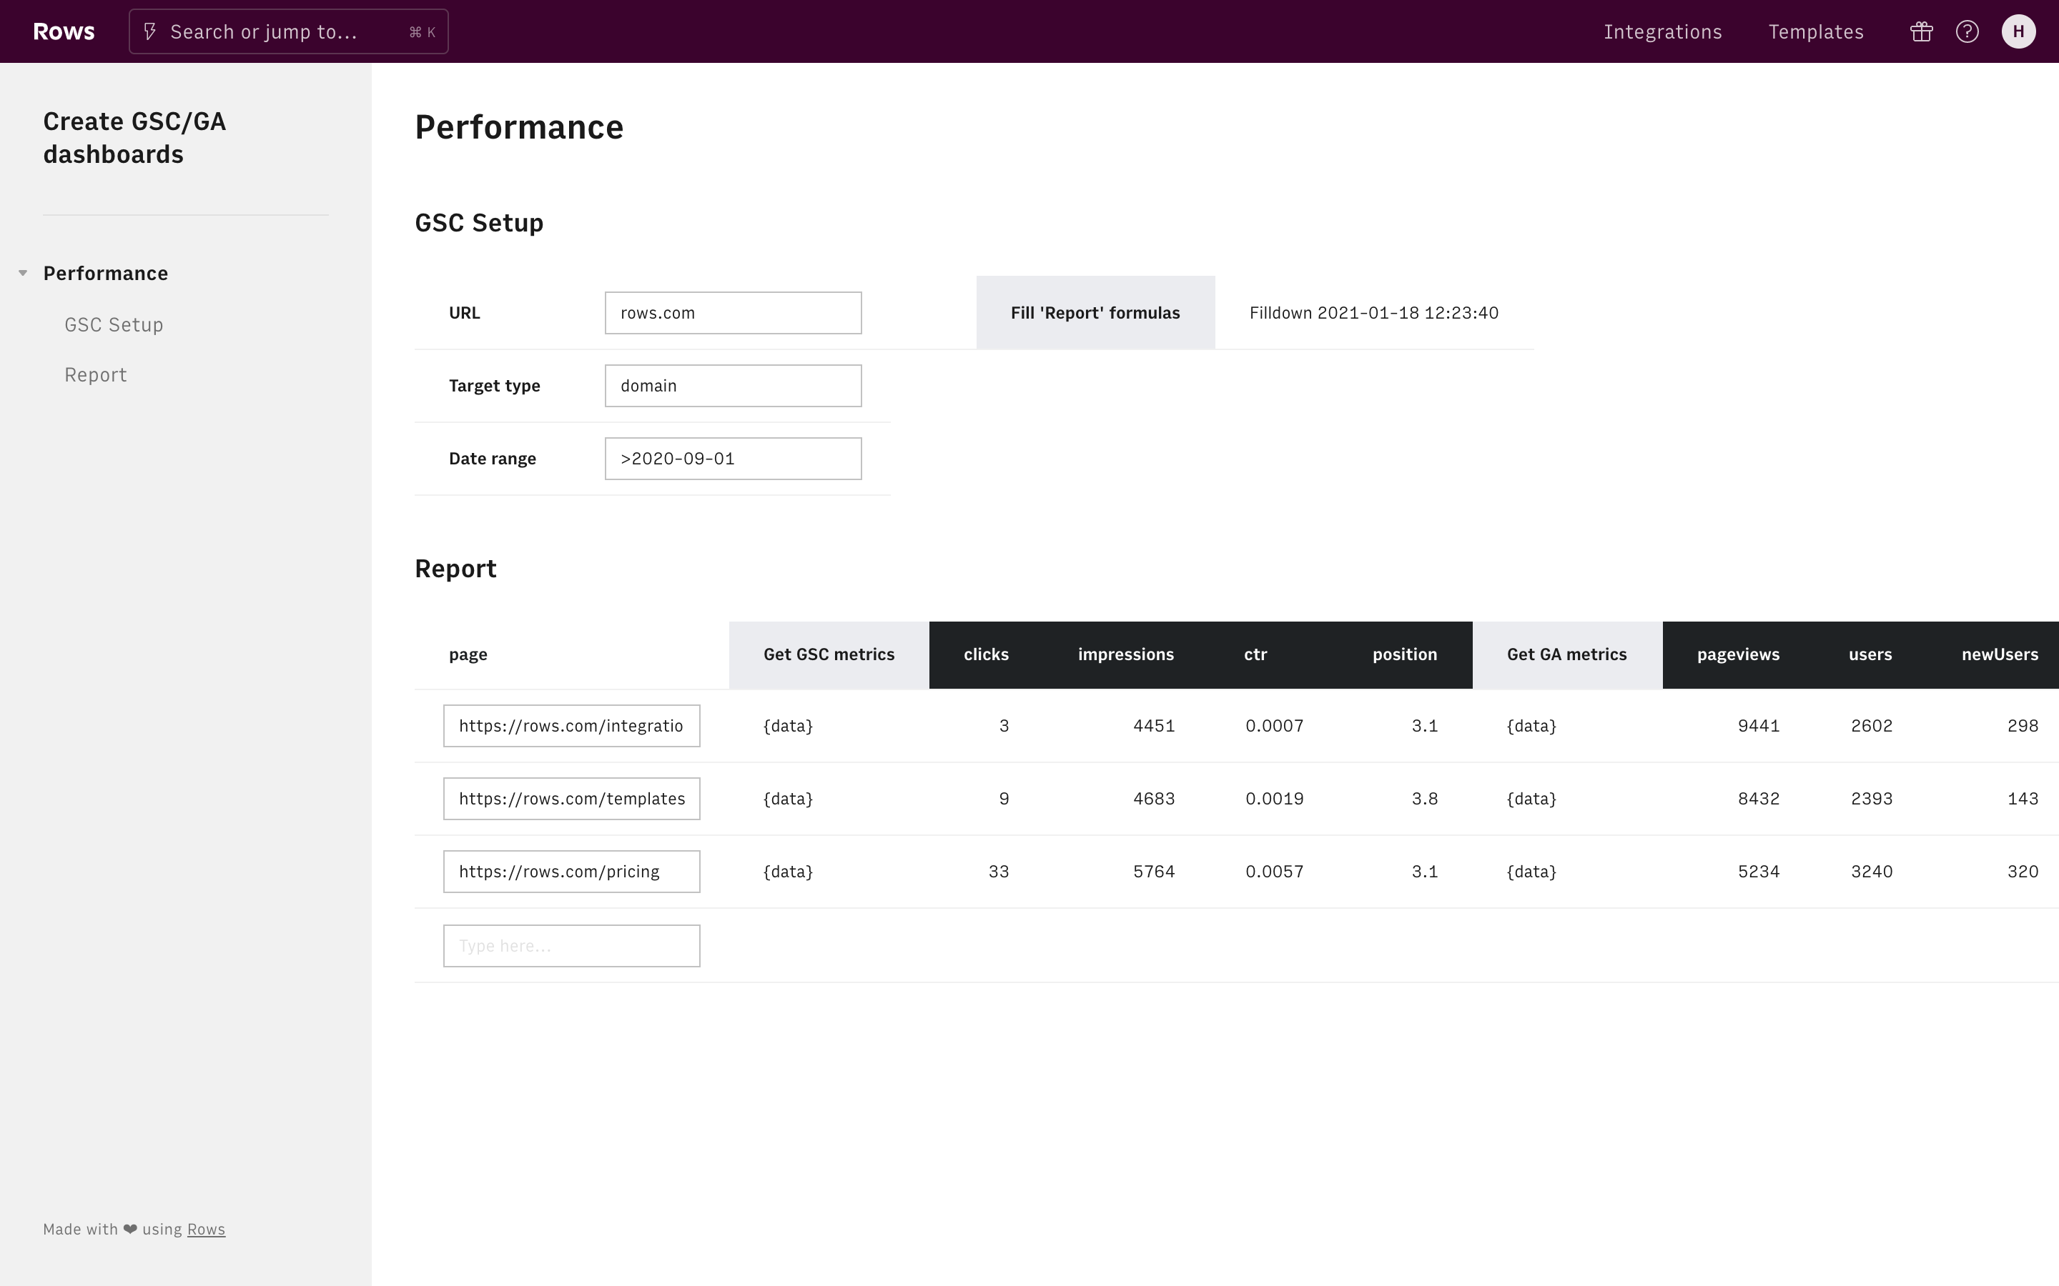Screen dimensions: 2059x1286
Task: Edit the templates page URL field
Action: (572, 799)
